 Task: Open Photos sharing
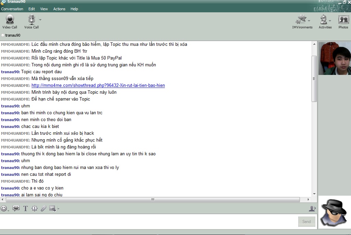[x=343, y=22]
